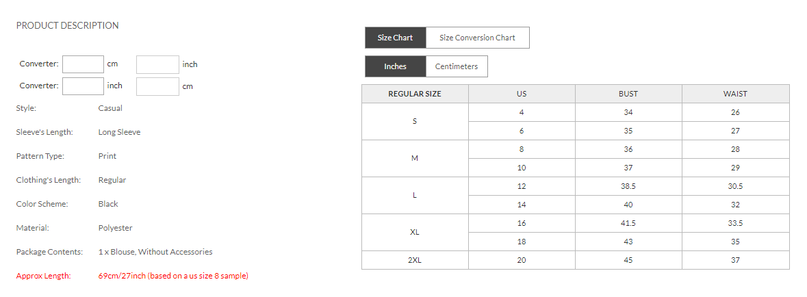The width and height of the screenshot is (807, 297).
Task: Open the Size Chart tab
Action: tap(395, 38)
